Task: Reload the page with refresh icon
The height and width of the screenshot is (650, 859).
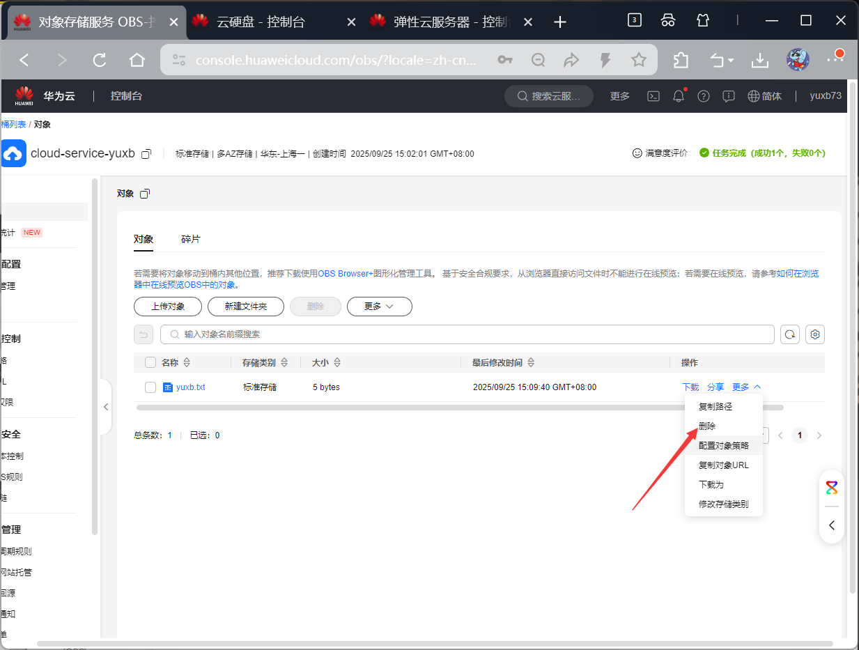Action: click(100, 61)
